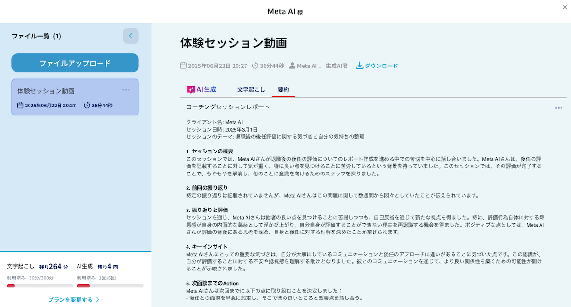The width and height of the screenshot is (571, 307).
Task: Click the 残り4回 remaining text
Action: [x=108, y=267]
